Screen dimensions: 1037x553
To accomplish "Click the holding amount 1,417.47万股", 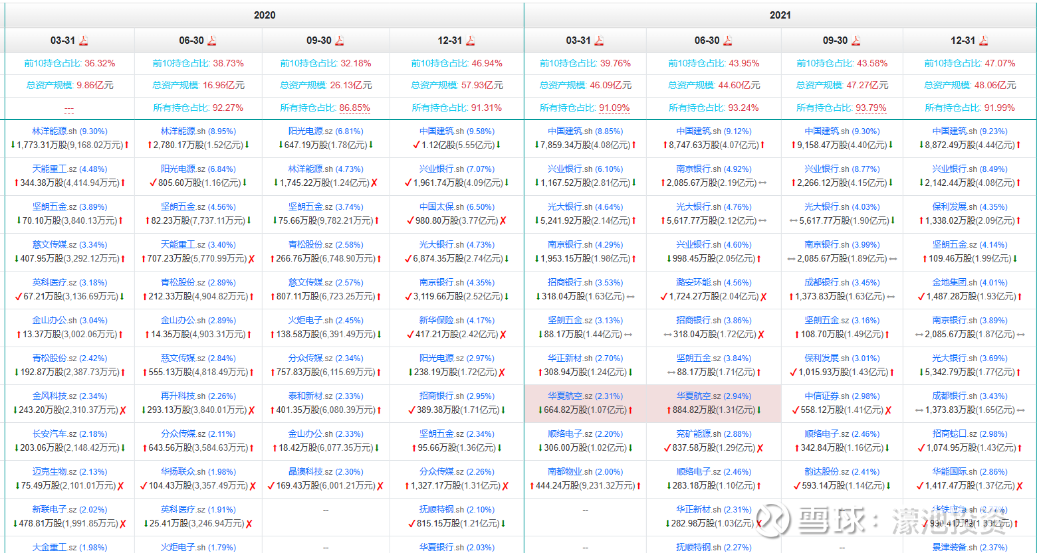I will 949,486.
